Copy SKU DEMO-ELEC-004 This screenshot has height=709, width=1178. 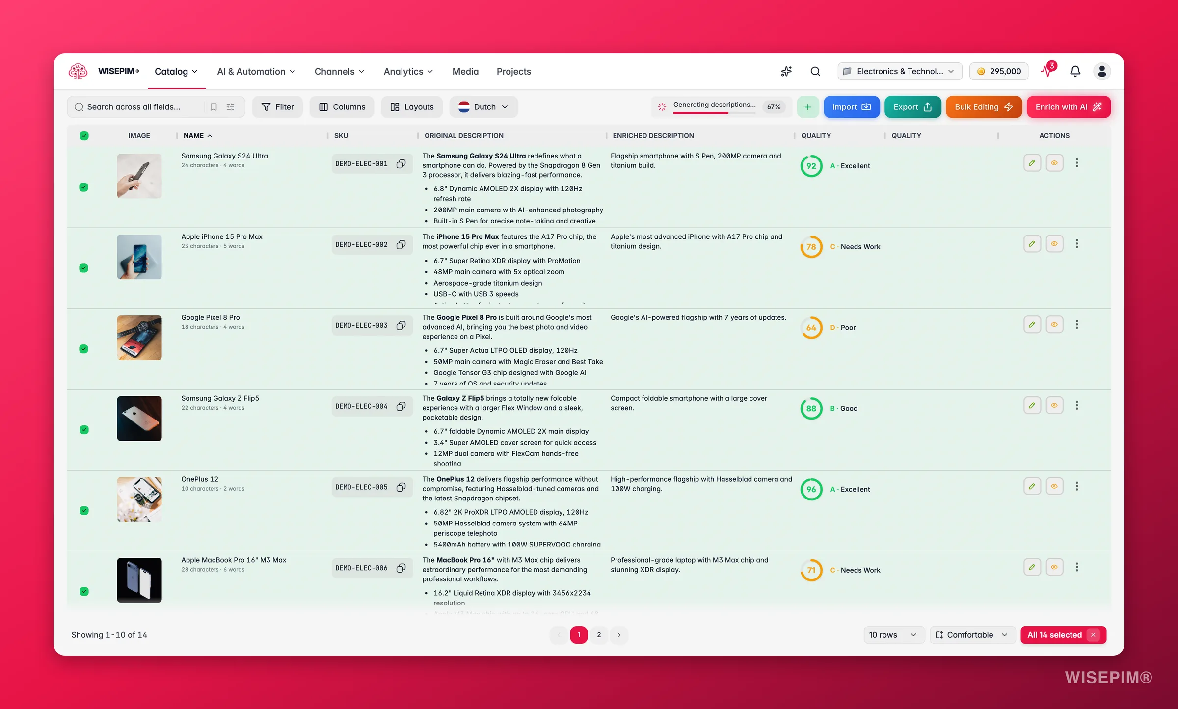(401, 406)
